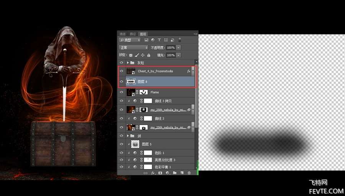
Task: Hide the 图层 8 layer
Action: pyautogui.click(x=122, y=81)
